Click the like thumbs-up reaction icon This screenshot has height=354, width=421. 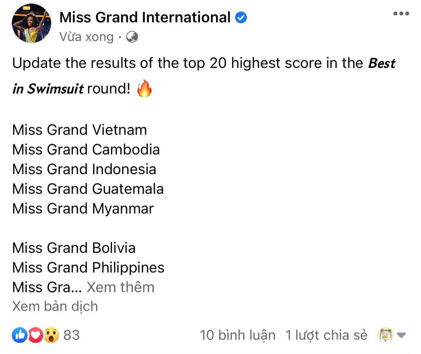(20, 335)
